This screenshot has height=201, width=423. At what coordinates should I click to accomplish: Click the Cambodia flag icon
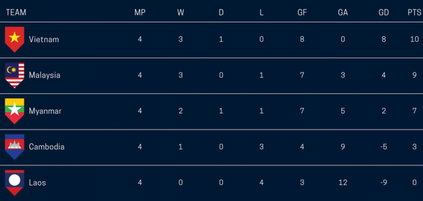[14, 146]
